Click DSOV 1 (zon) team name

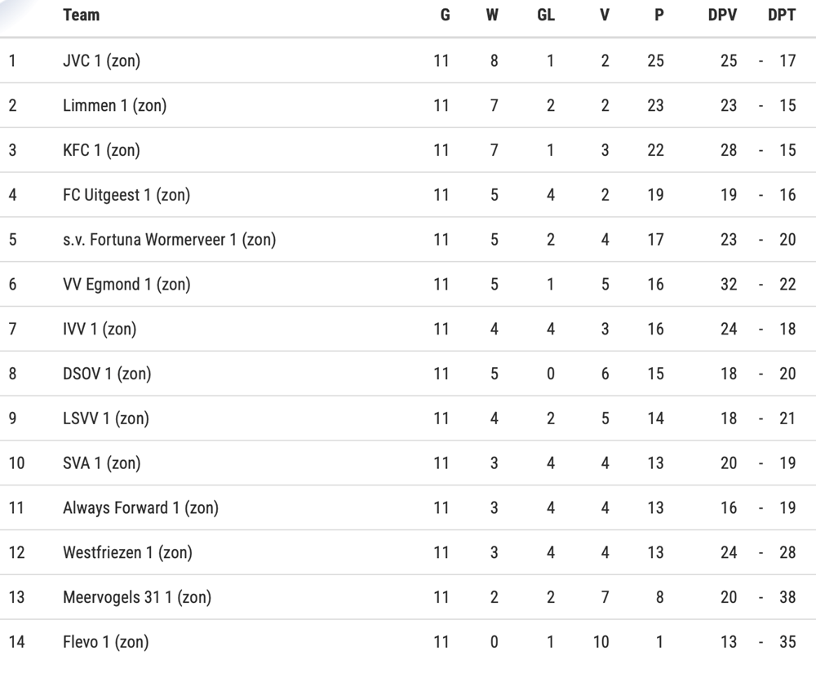(107, 374)
